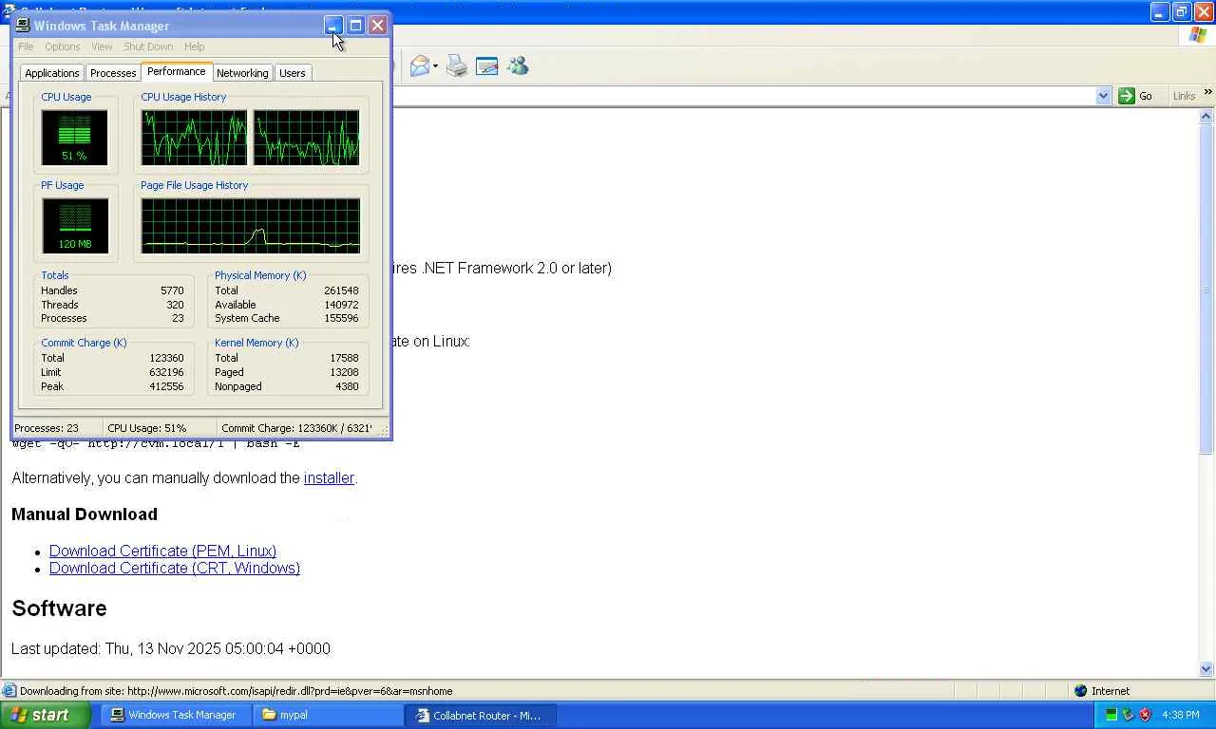This screenshot has height=729, width=1216.
Task: Click Commit Charge Peak value 412556
Action: pos(166,386)
